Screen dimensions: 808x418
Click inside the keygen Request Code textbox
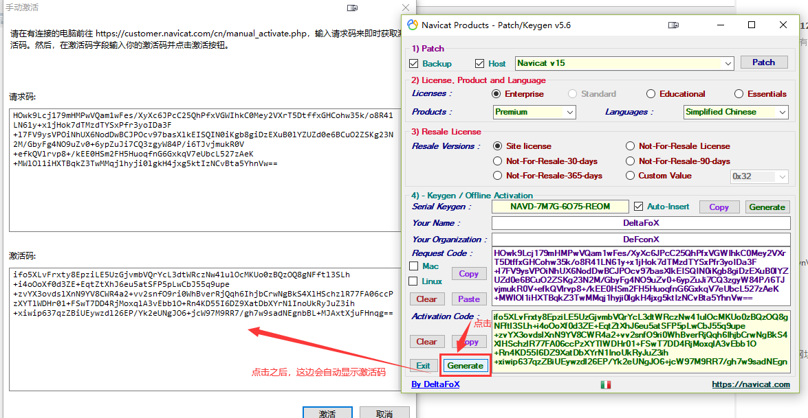(641, 277)
